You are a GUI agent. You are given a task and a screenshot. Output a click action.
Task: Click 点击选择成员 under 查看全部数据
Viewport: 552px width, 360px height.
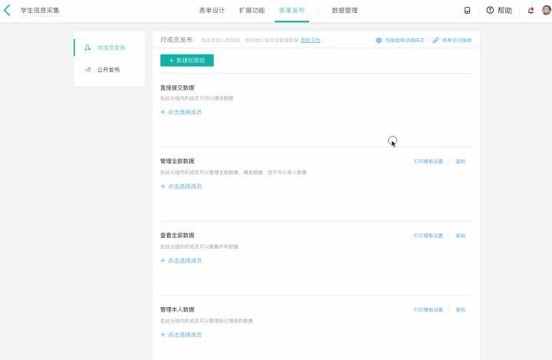coord(184,260)
